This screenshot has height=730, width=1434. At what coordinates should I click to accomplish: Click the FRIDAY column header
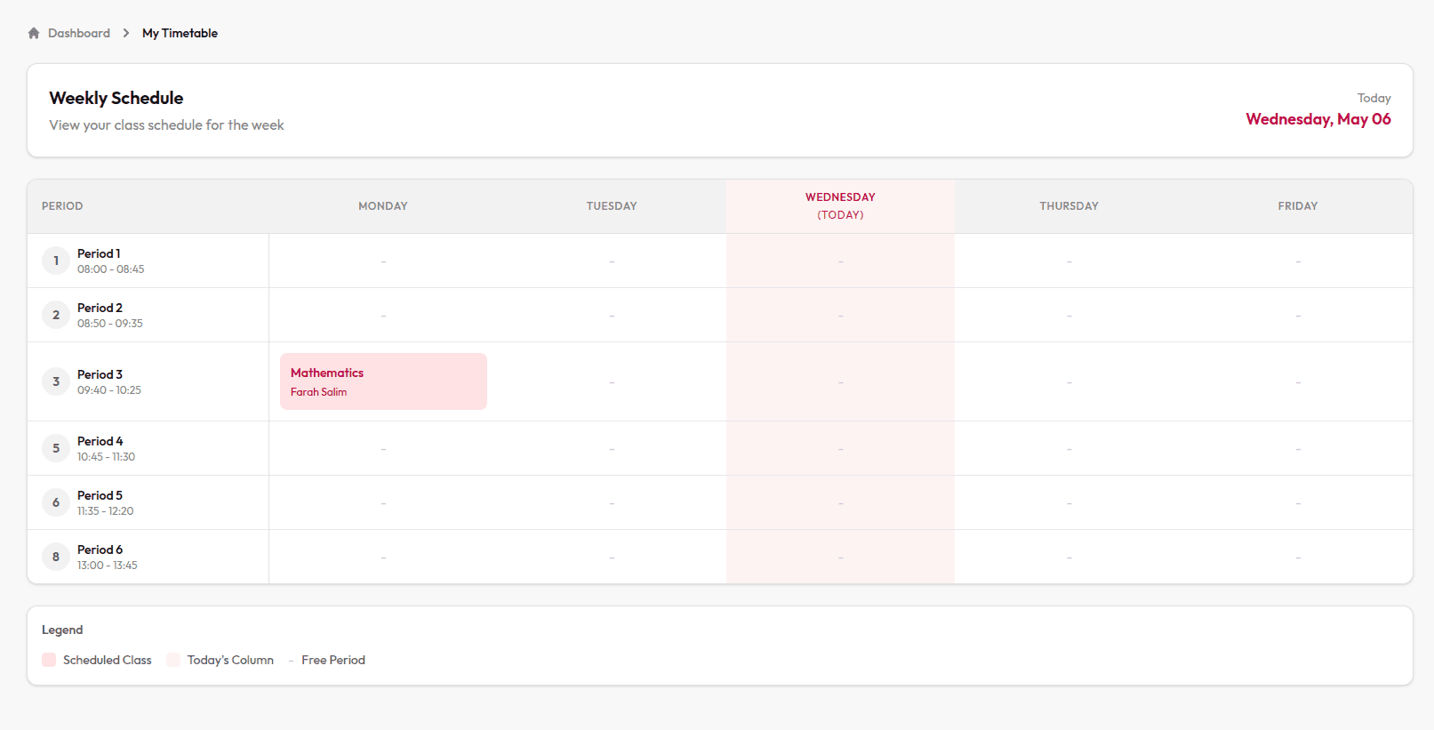1298,206
